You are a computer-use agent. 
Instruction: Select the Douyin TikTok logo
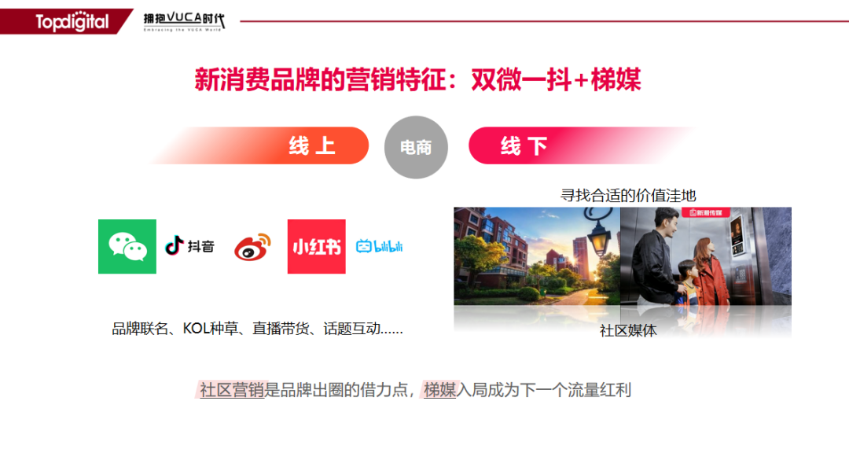(189, 246)
